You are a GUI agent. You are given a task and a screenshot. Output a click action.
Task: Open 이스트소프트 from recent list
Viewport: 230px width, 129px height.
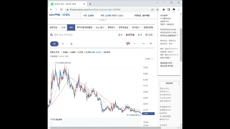point(165,98)
